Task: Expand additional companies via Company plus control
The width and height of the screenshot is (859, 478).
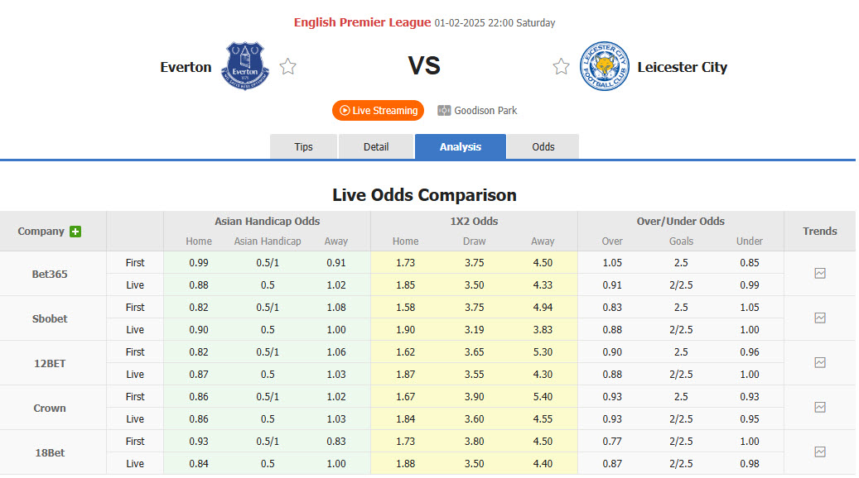Action: click(75, 231)
